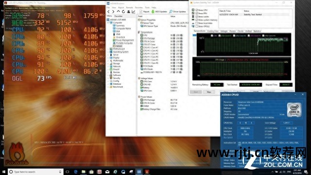Image resolution: width=311 pixels, height=175 pixels.
Task: Click the graph chart icon in AIDA64 toolbar
Action: pos(134,12)
